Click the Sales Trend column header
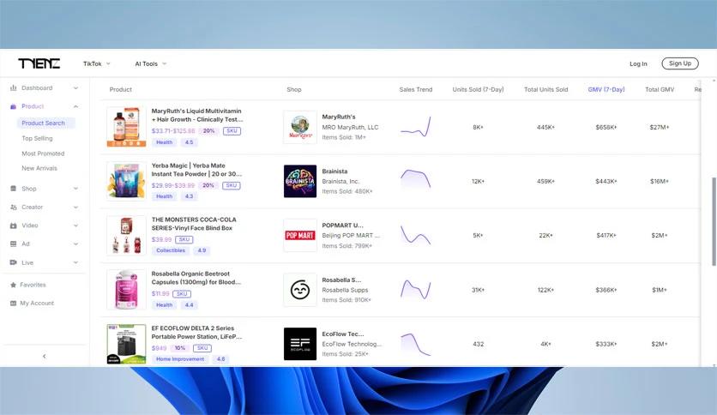Screen dimensions: 717x415 coord(416,89)
